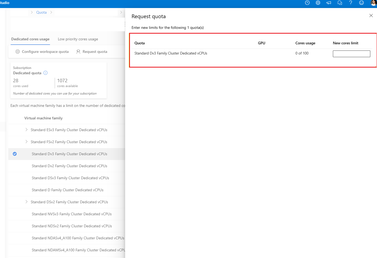Switch to Low priority cores usage tab

point(78,39)
